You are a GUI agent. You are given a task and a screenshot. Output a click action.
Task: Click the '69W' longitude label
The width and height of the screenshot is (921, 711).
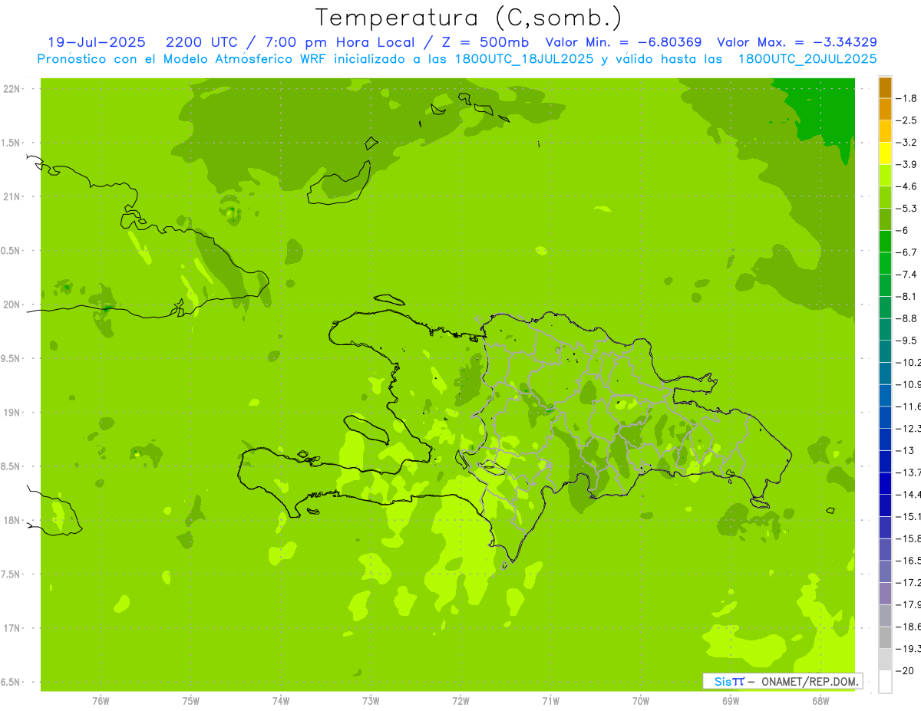[731, 701]
